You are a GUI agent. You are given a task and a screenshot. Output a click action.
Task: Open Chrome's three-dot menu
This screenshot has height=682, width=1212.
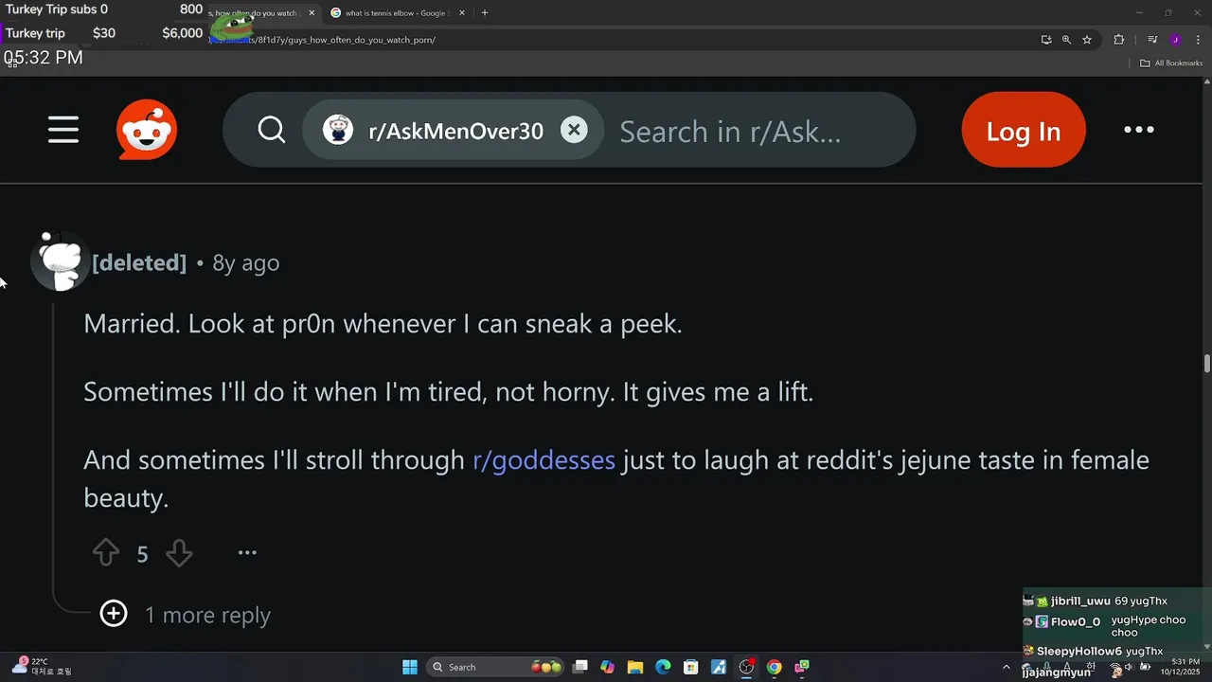pyautogui.click(x=1196, y=40)
